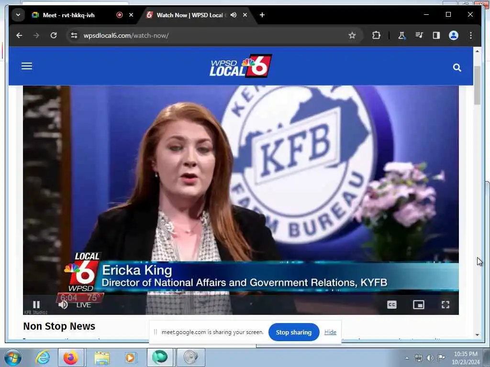Hide the screen sharing notification
The width and height of the screenshot is (490, 367).
point(330,332)
